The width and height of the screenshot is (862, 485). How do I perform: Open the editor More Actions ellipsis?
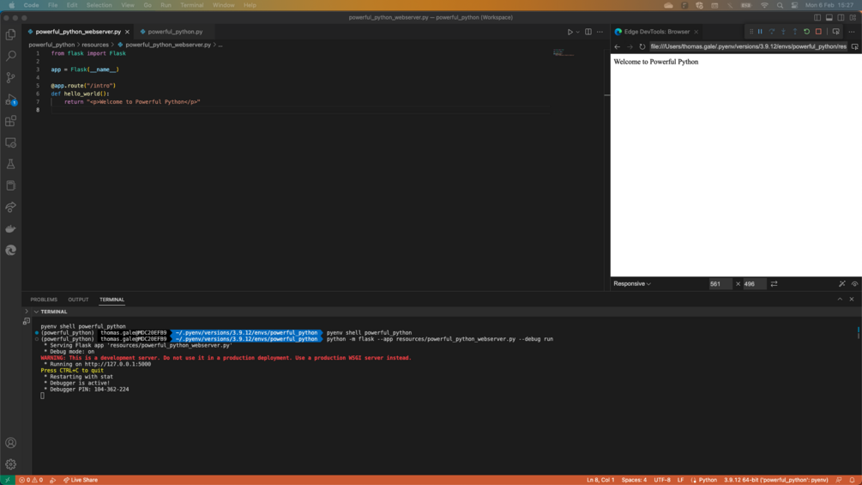[600, 32]
